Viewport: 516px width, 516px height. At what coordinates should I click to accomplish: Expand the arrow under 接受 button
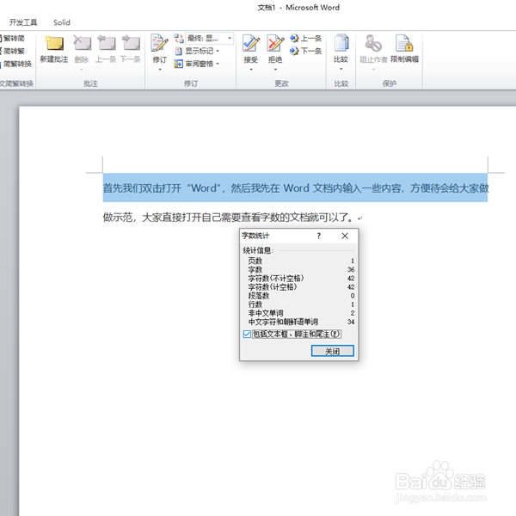coord(251,70)
